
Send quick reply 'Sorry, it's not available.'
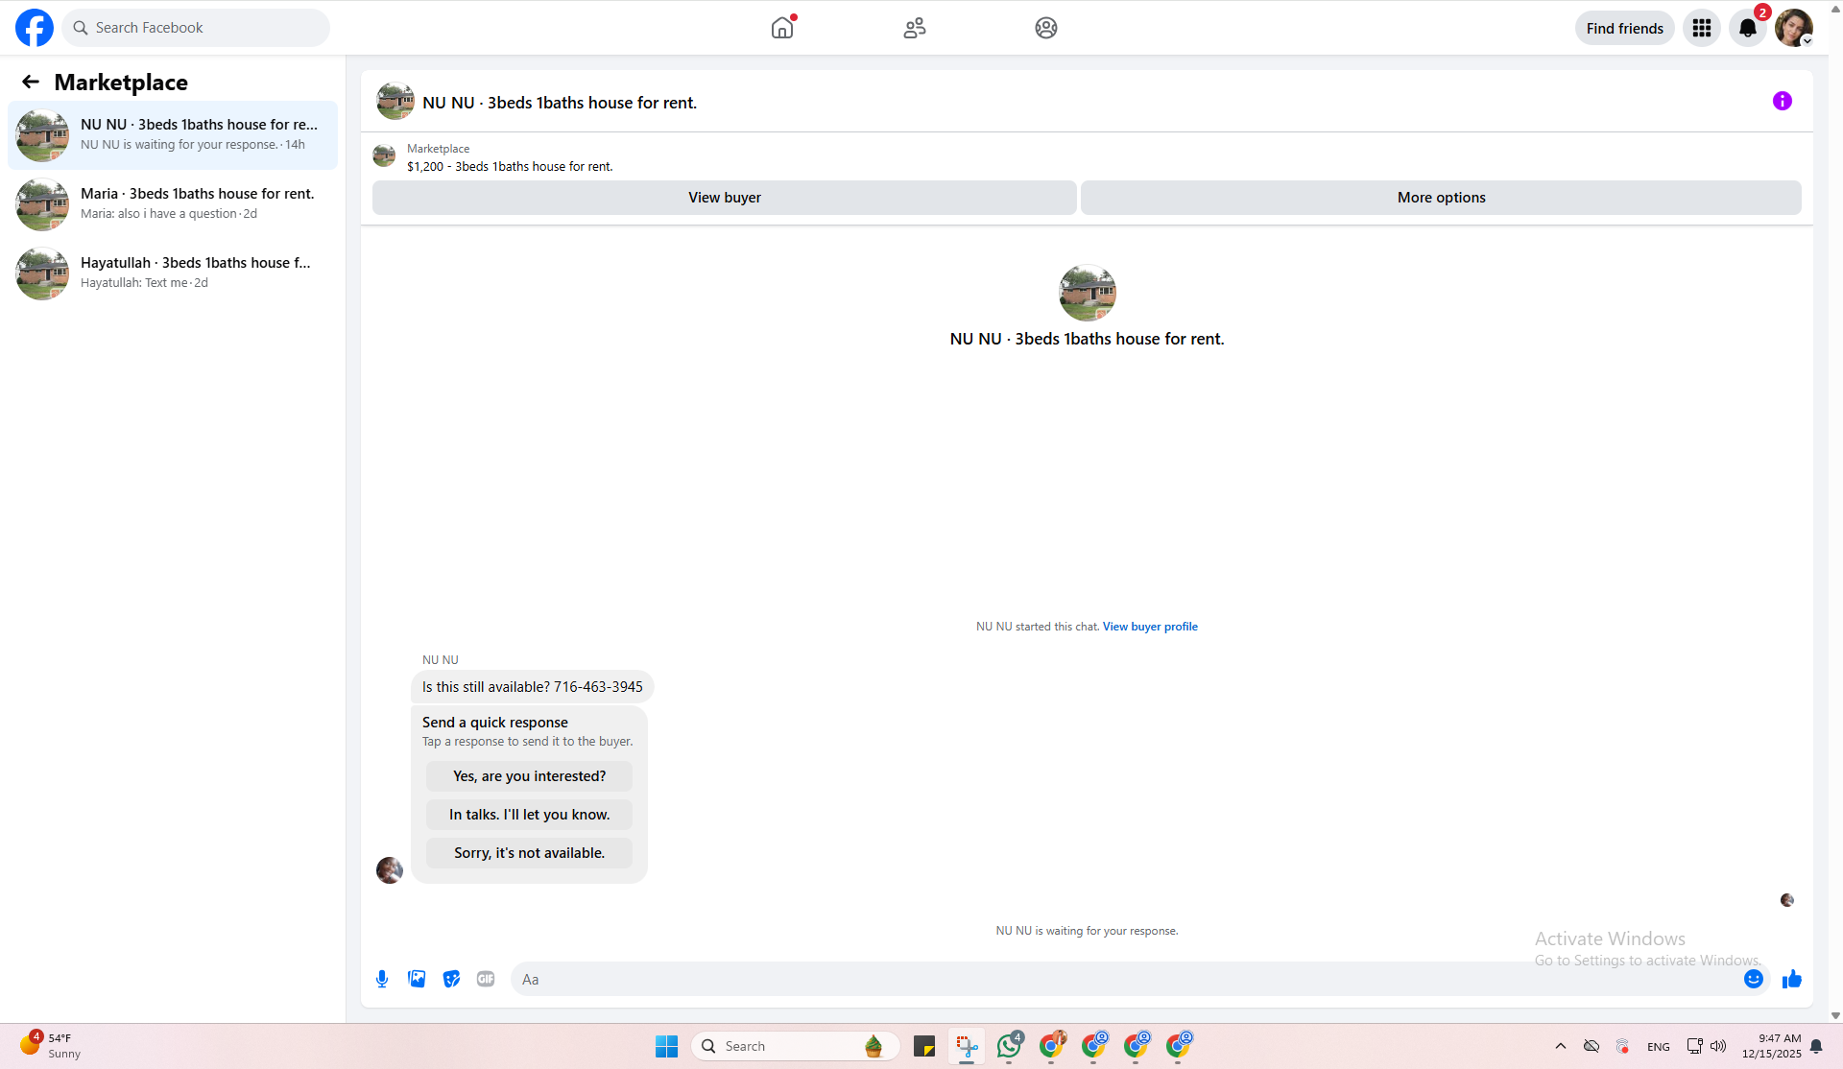click(530, 853)
